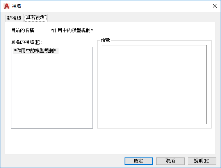Click the blank footer area left of 確定
Screen dimensions: 221x168
tap(62, 161)
